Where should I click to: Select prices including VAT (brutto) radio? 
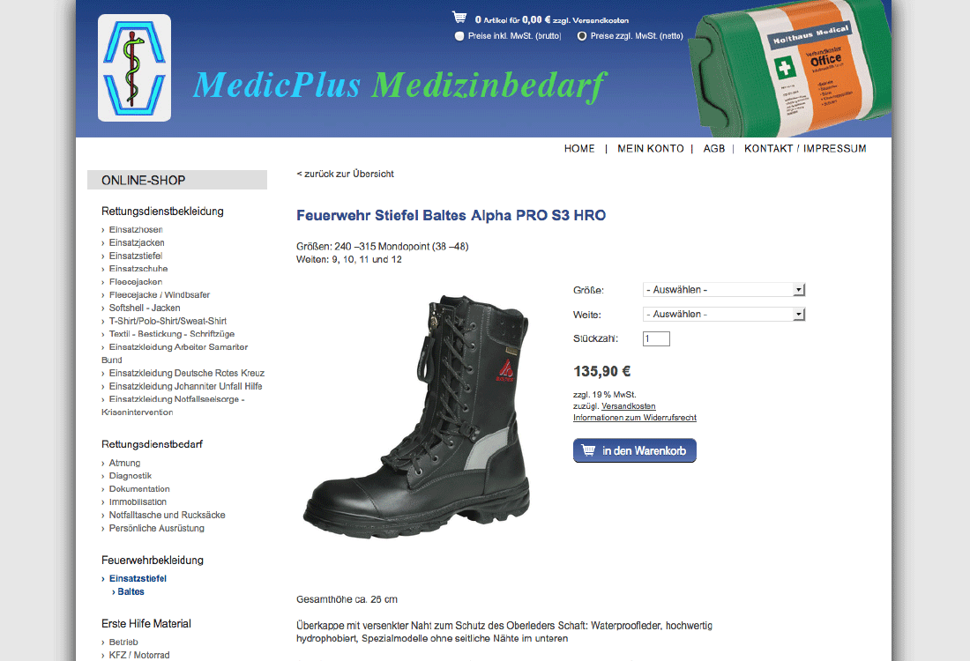click(459, 36)
